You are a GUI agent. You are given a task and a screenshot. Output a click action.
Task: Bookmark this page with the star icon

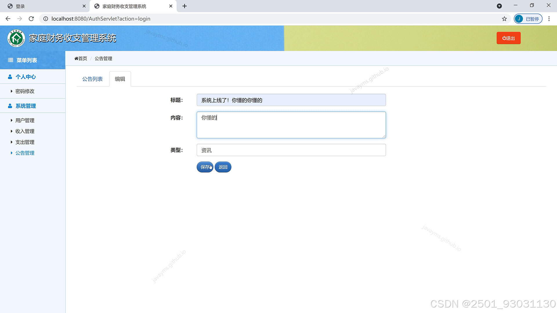click(x=504, y=19)
